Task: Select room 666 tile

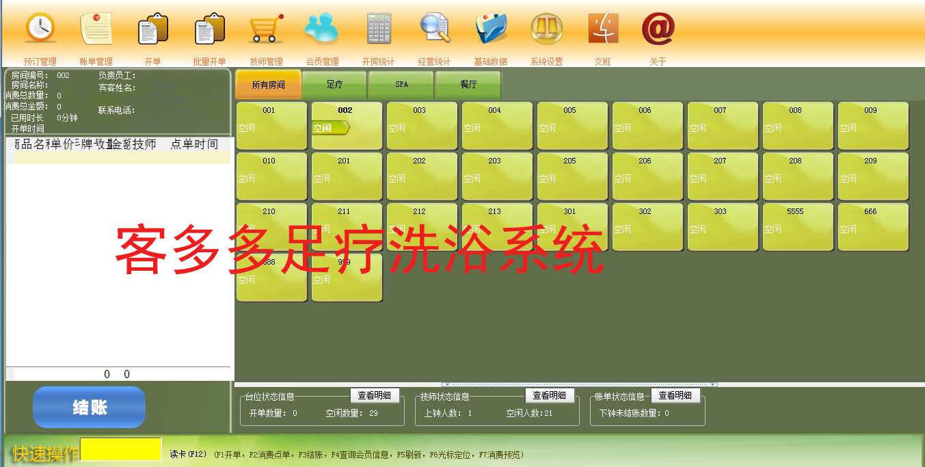Action: 873,227
